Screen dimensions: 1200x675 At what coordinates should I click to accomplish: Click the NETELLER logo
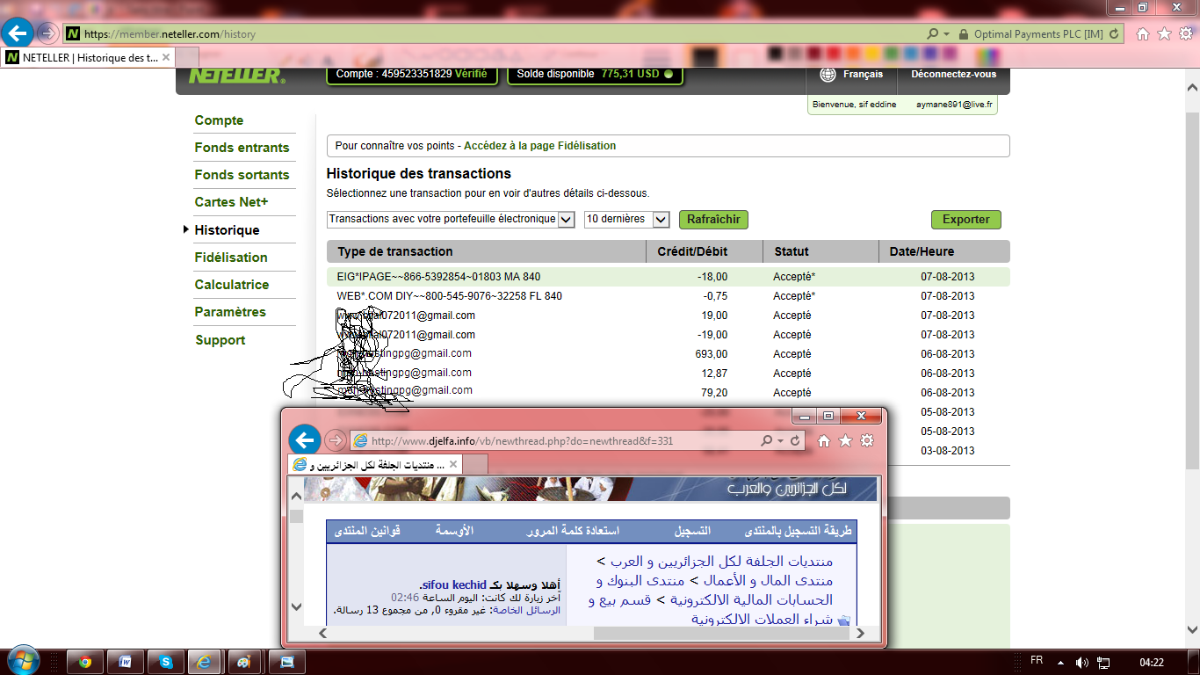tap(236, 76)
